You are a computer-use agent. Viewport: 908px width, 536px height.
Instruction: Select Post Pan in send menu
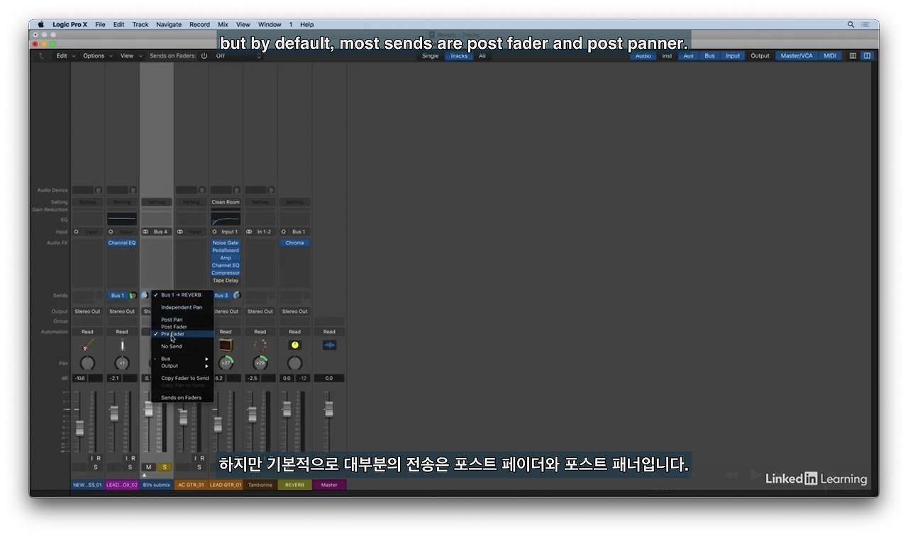pyautogui.click(x=182, y=320)
